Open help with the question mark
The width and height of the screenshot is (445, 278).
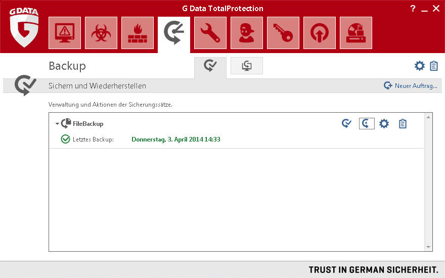(413, 9)
